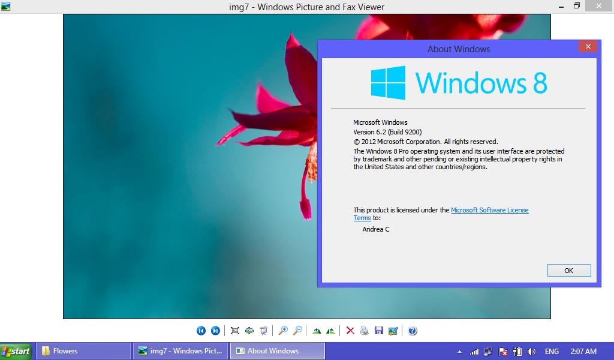Switch to the Flowers taskbar window
Screen dimensions: 614x360
(x=83, y=351)
